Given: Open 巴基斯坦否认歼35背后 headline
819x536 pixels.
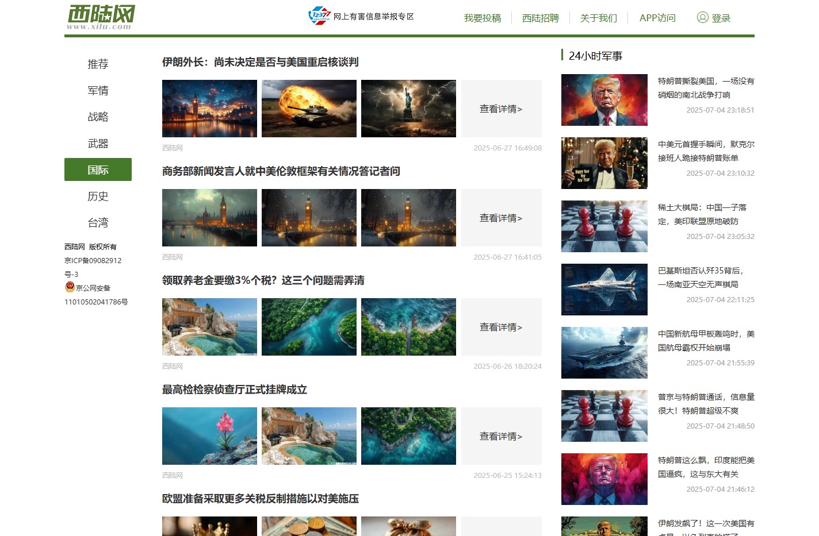Looking at the screenshot, I should point(701,277).
